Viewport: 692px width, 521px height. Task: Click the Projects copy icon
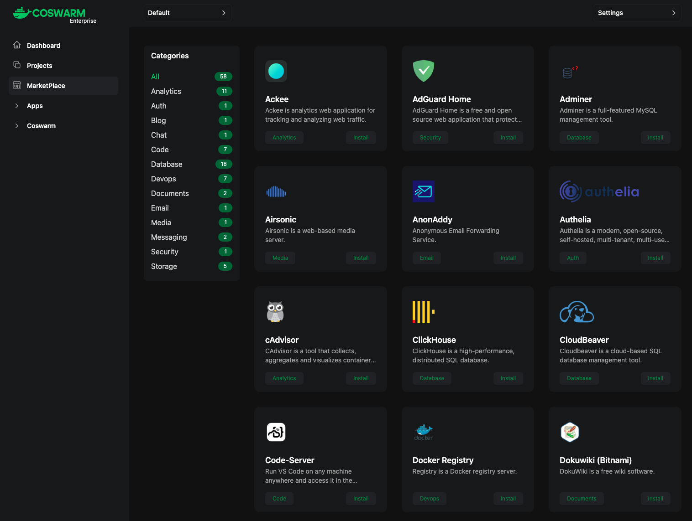17,65
